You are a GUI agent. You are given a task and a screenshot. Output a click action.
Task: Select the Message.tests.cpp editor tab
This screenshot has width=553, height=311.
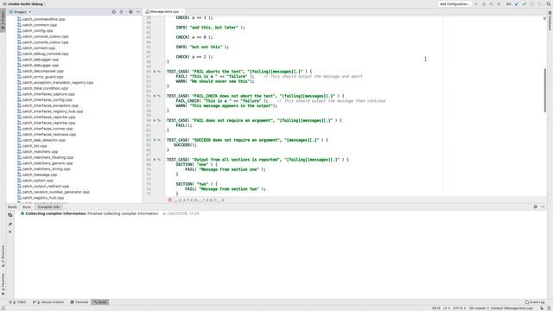tap(163, 11)
